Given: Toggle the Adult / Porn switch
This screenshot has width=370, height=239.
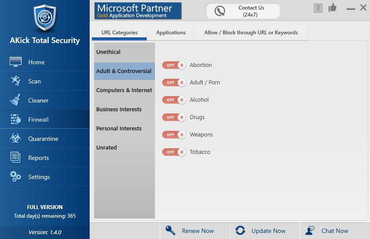Looking at the screenshot, I should (174, 83).
